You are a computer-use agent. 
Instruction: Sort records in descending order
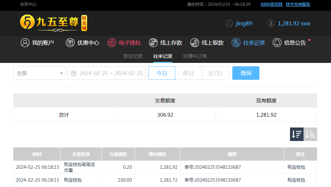pyautogui.click(x=297, y=134)
